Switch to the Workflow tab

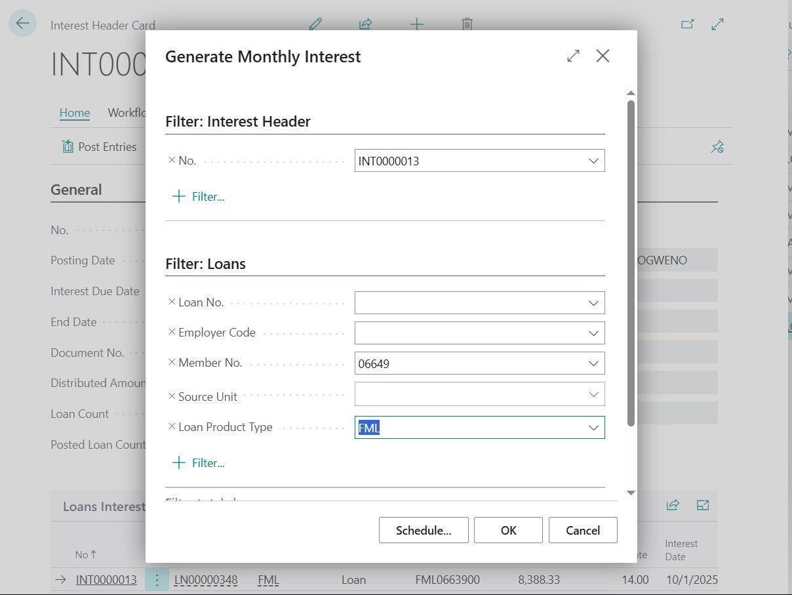[x=129, y=112]
